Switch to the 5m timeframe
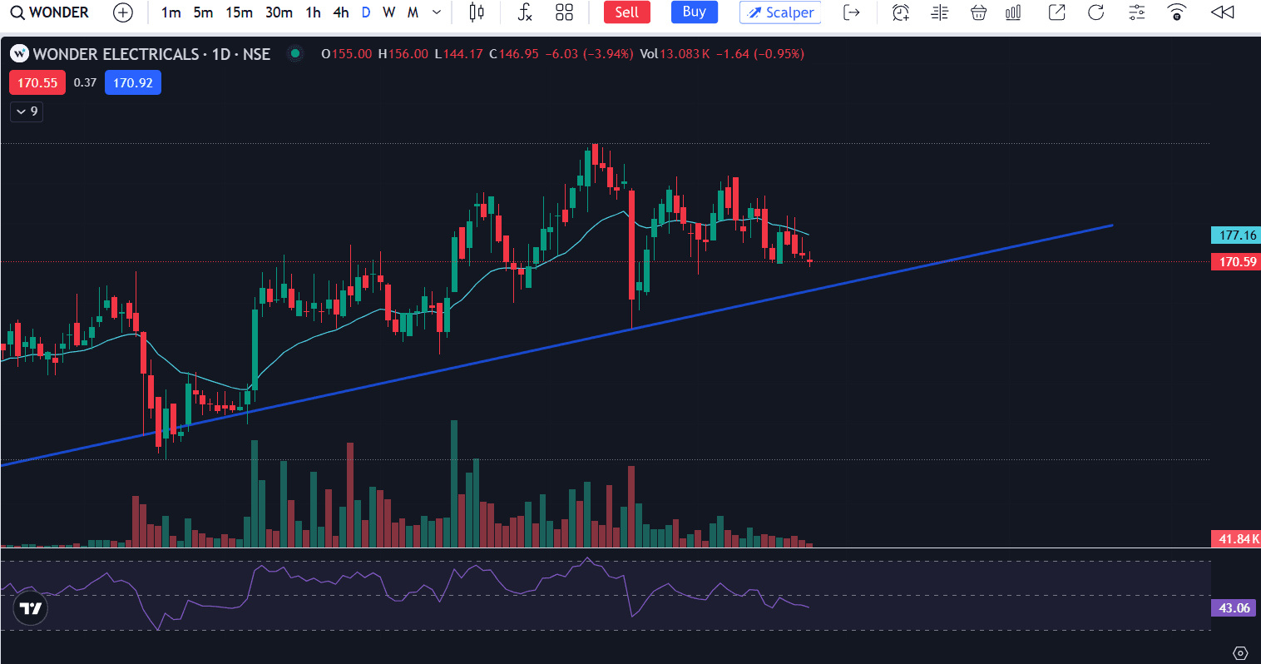Image resolution: width=1261 pixels, height=664 pixels. click(203, 12)
